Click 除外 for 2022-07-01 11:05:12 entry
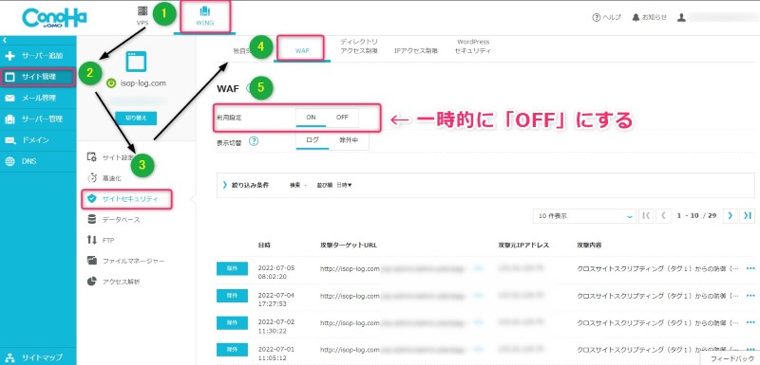 232,350
